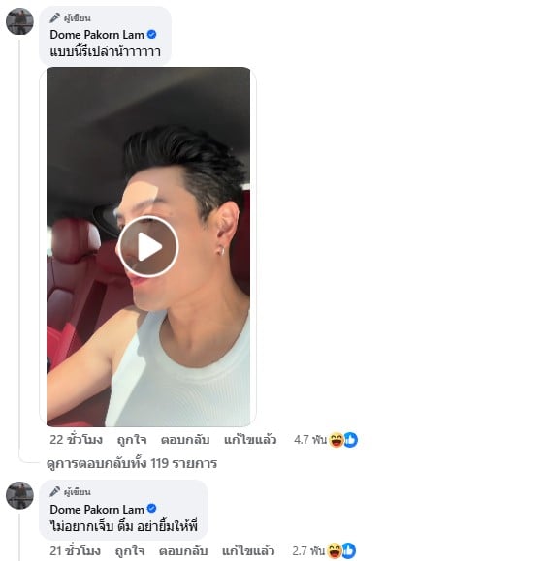Open the reaction emojis beside 4.7 พัน
This screenshot has height=561, width=545.
[x=343, y=440]
